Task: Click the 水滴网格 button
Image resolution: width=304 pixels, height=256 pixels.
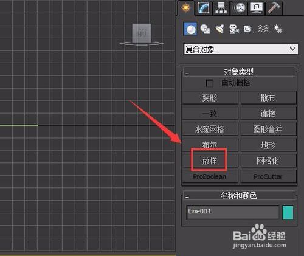Action: coord(210,129)
